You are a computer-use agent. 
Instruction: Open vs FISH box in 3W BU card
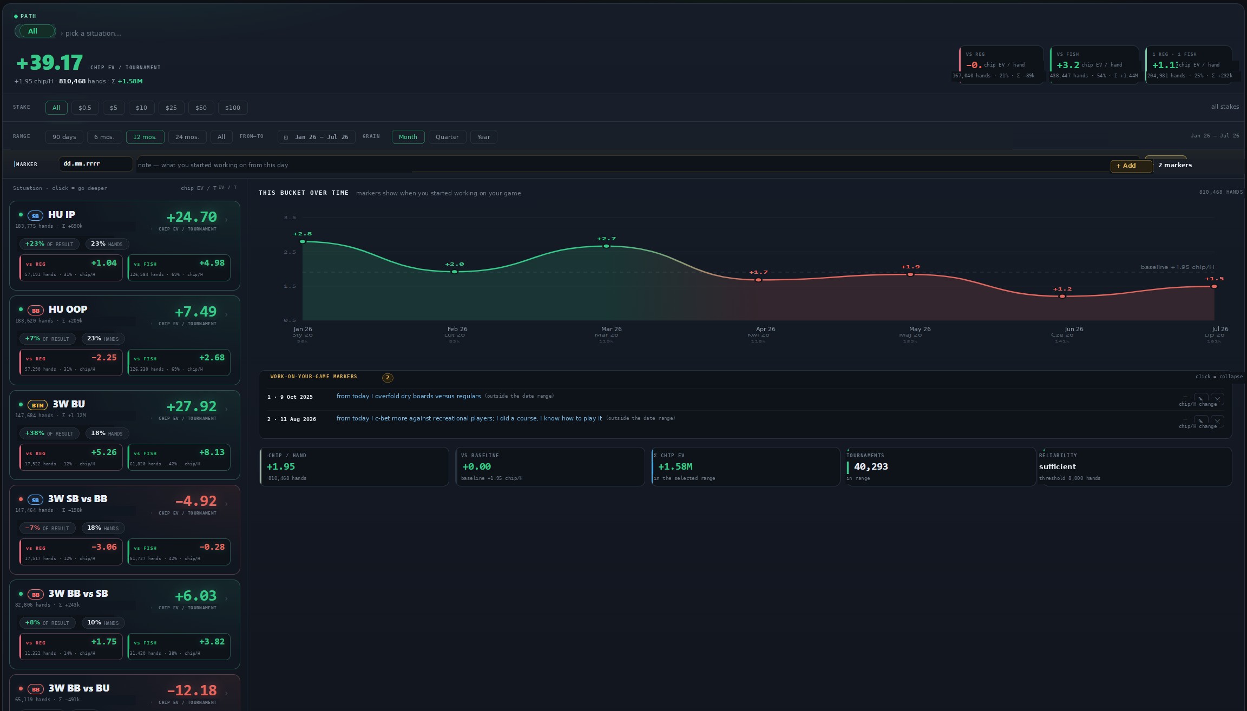click(x=179, y=457)
